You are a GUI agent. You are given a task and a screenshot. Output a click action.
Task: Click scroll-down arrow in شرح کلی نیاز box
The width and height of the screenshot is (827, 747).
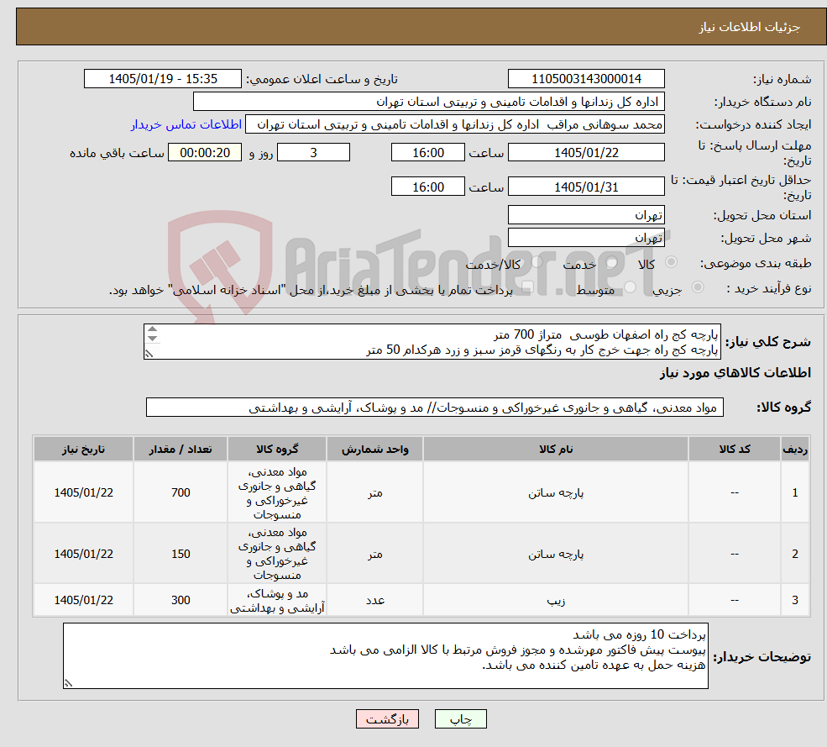[153, 339]
